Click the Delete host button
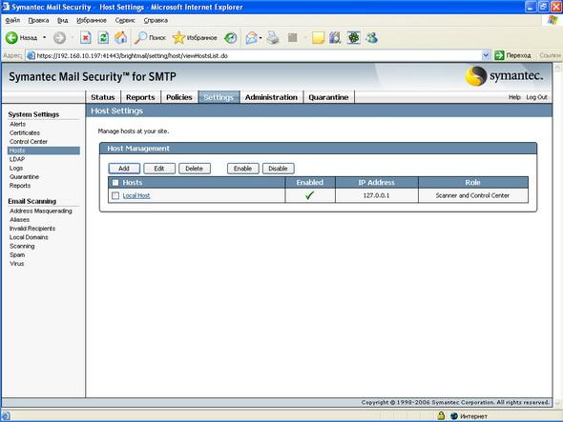Screen dimensions: 563x422 pyautogui.click(x=195, y=169)
